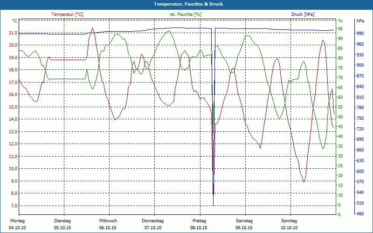Image resolution: width=373 pixels, height=233 pixels.
Task: Click the '8,0' temperature axis tick label
Action: click(14, 193)
